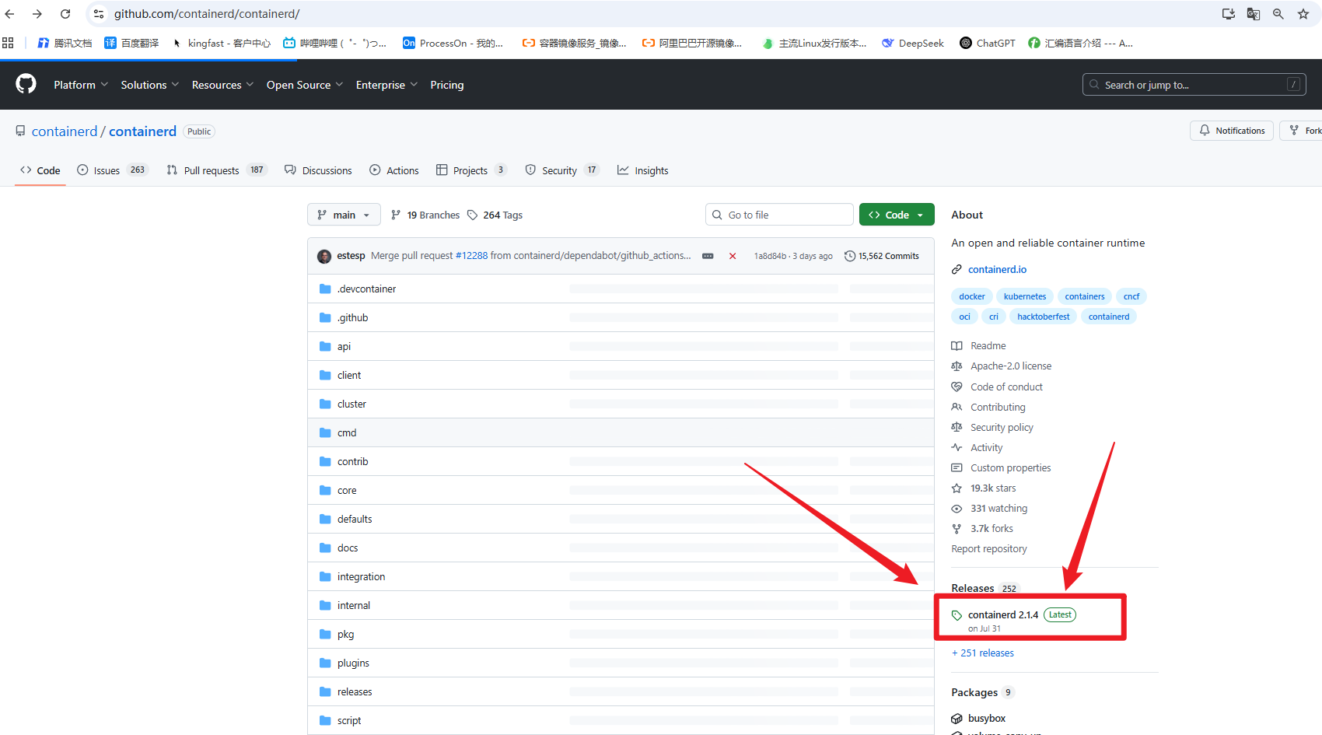Click the GitHub Octocat logo
This screenshot has height=735, width=1322.
(x=26, y=84)
